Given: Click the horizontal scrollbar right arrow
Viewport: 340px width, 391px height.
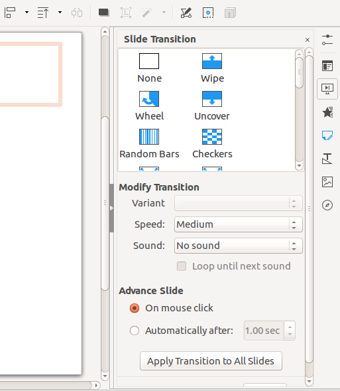Looking at the screenshot, I should pyautogui.click(x=96, y=385).
